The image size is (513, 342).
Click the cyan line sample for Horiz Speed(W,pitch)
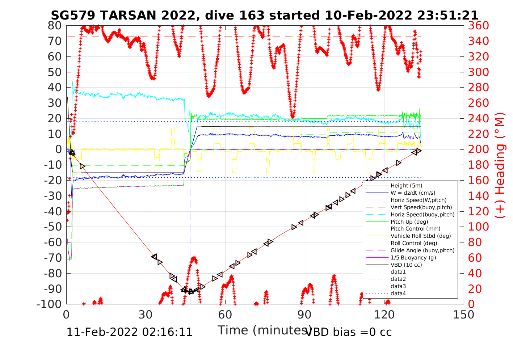377,200
